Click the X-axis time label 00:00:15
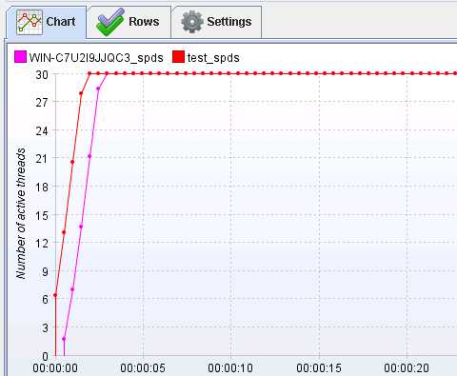The image size is (457, 376). point(319,368)
